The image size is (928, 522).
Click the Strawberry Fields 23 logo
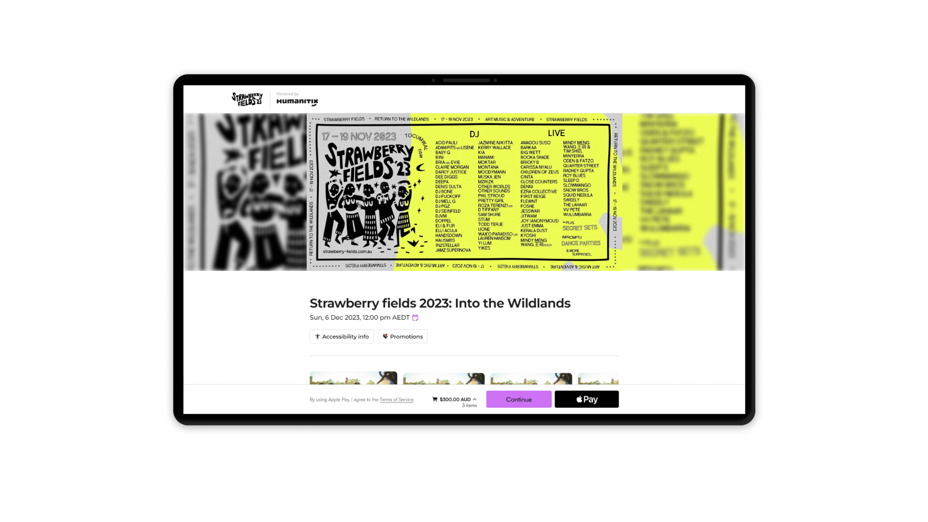247,99
